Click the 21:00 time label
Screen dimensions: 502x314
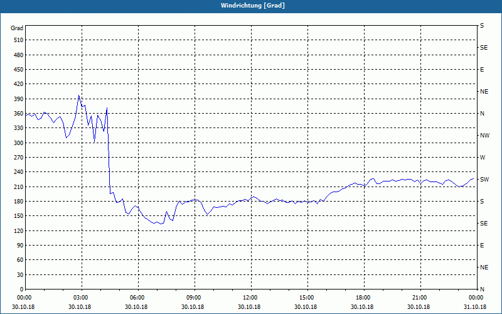(x=419, y=298)
